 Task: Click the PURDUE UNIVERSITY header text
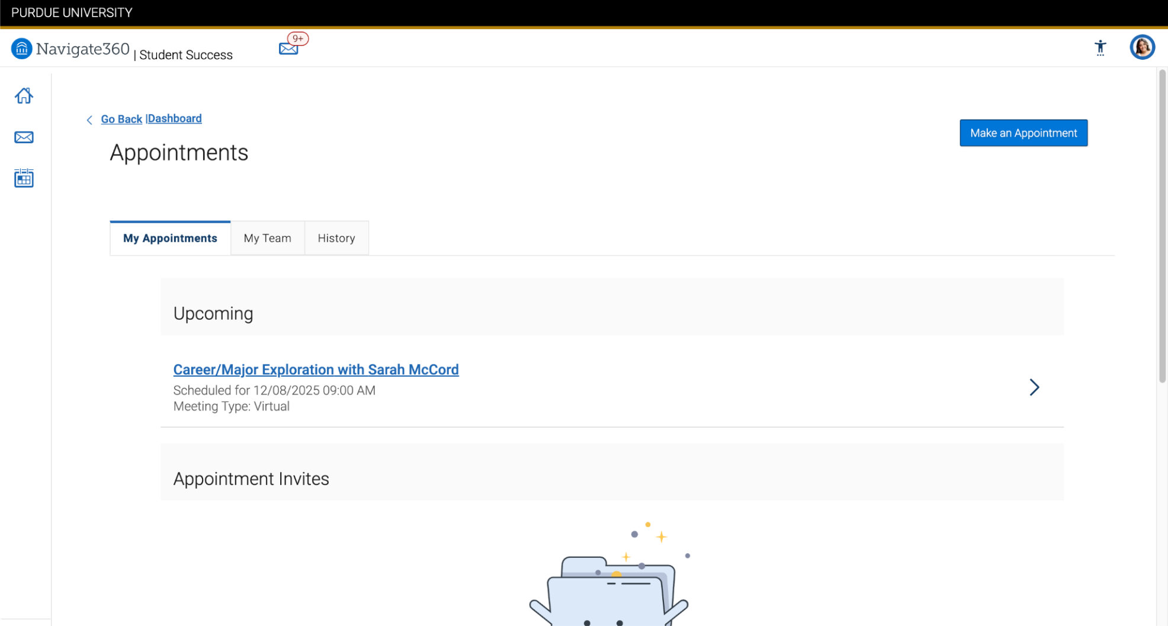click(x=72, y=12)
